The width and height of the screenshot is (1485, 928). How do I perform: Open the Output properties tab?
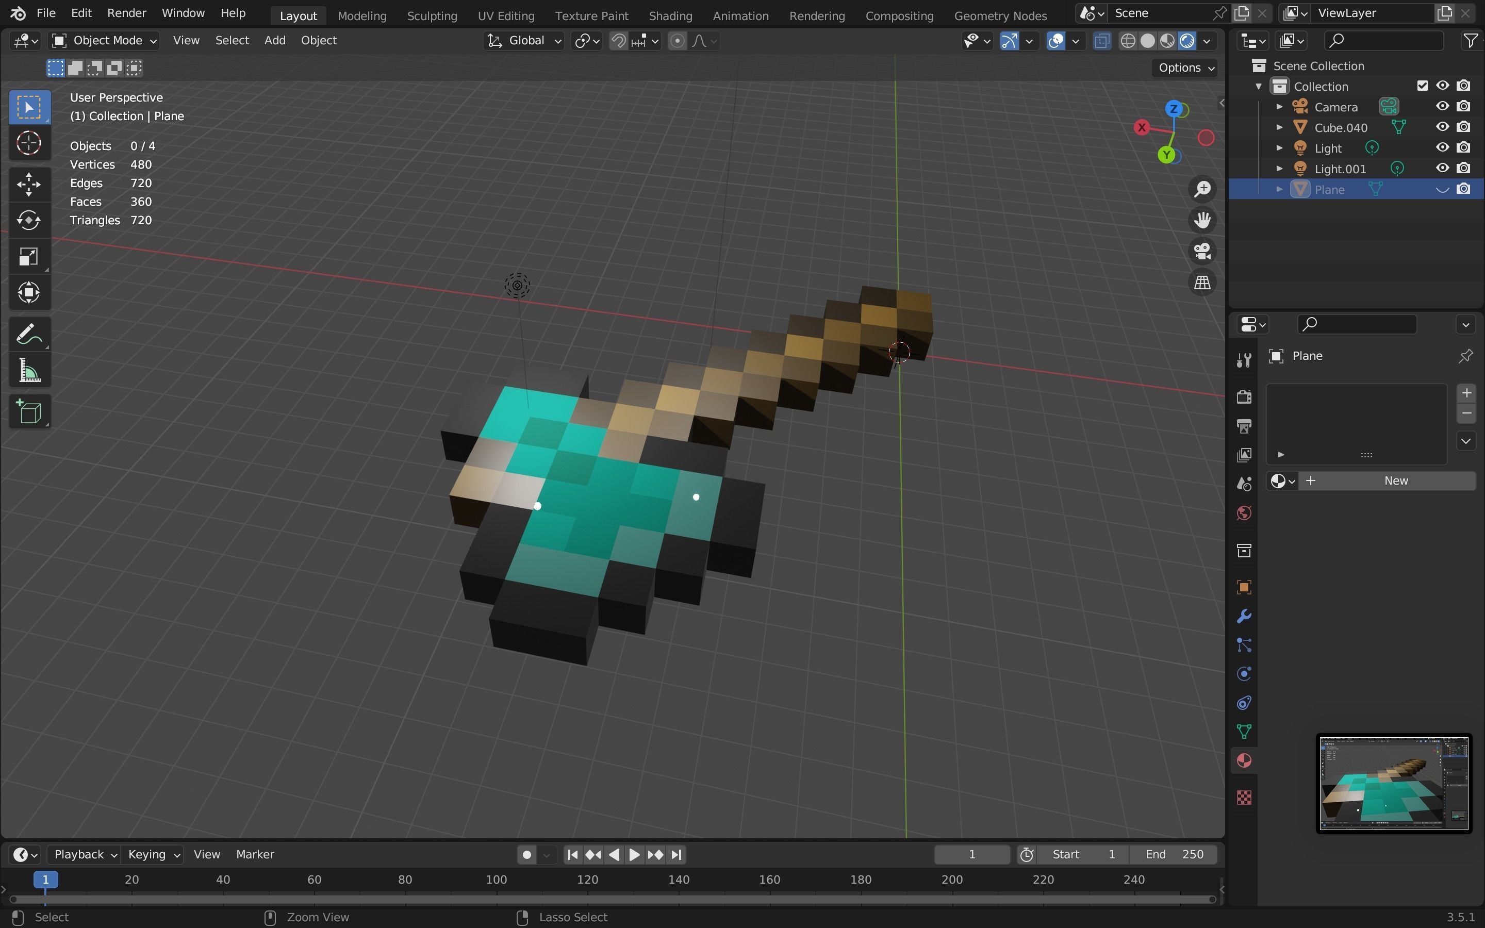[1244, 426]
